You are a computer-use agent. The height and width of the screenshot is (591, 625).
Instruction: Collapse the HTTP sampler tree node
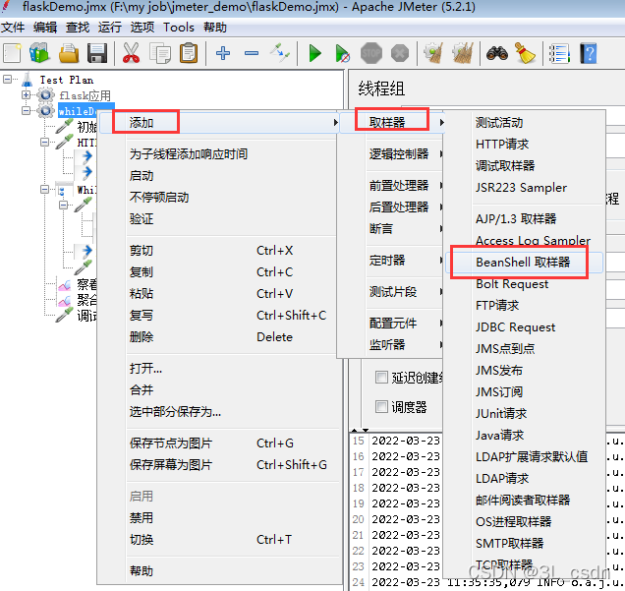click(44, 142)
